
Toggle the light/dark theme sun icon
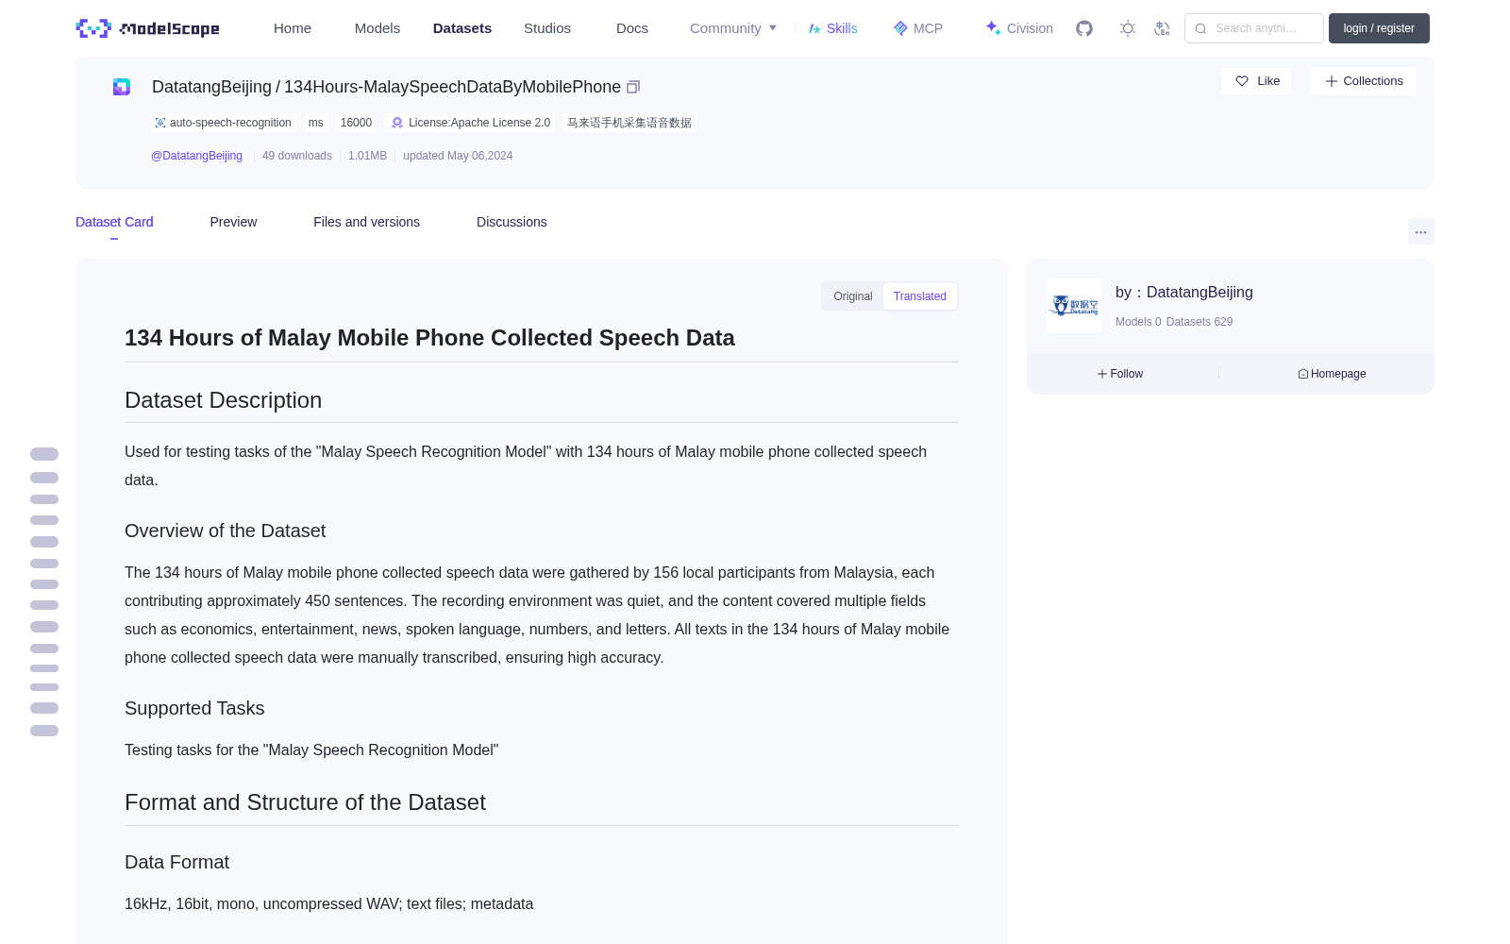pyautogui.click(x=1128, y=28)
